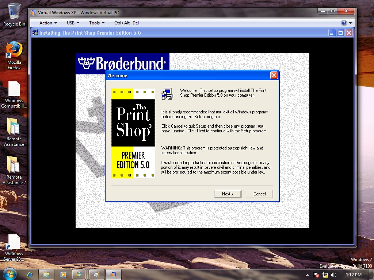Show hidden tray icons arrow

307,275
